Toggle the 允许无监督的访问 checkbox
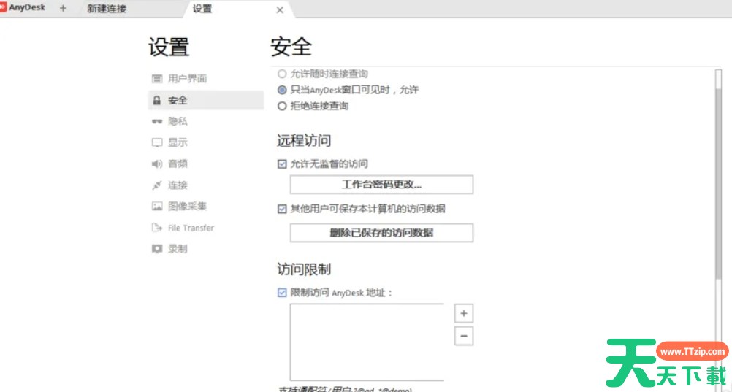 point(282,164)
